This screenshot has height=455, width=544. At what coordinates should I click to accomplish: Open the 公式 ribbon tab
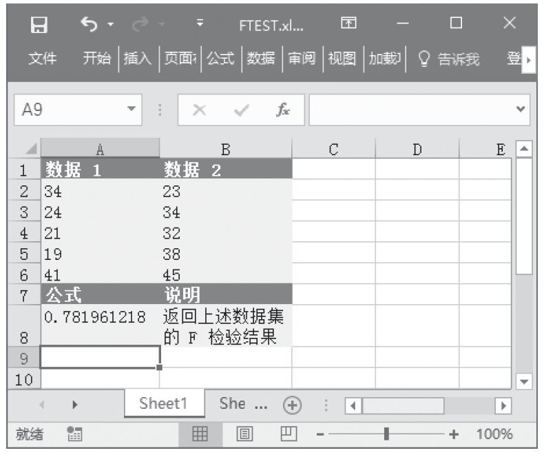(221, 60)
